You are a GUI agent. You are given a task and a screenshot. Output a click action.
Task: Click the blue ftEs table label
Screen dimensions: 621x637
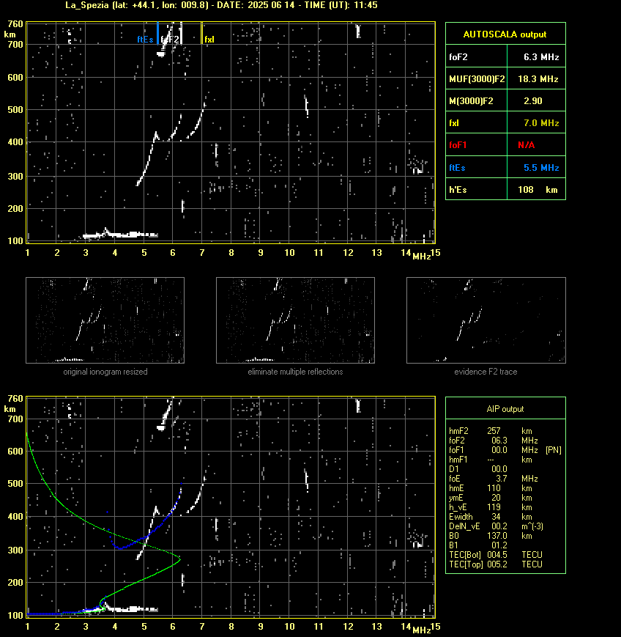coord(457,168)
